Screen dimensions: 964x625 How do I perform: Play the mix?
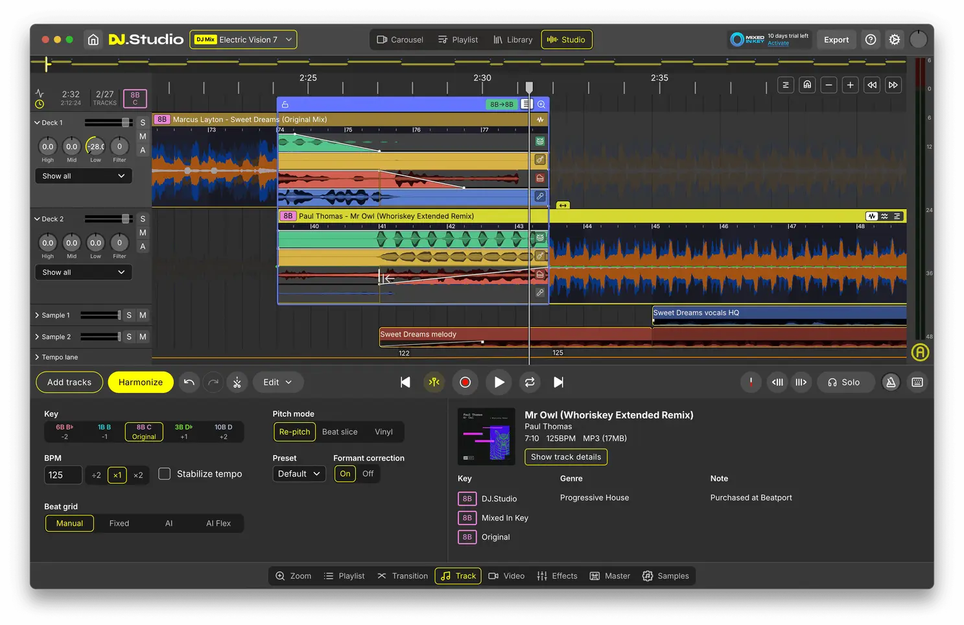499,383
